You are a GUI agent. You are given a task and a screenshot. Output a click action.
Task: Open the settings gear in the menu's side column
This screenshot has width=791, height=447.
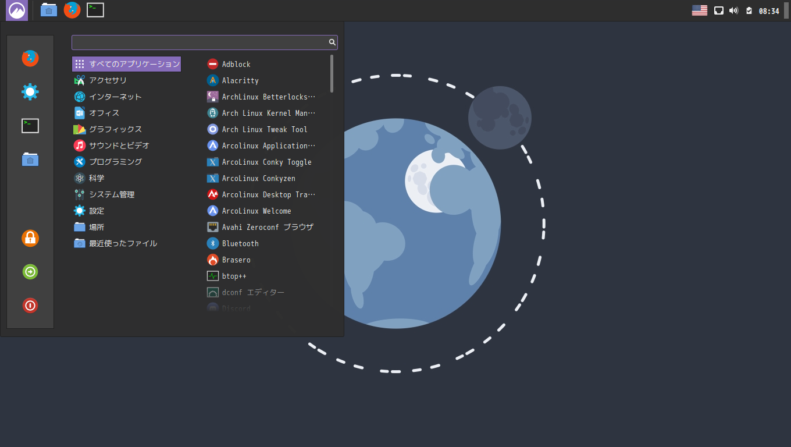30,92
